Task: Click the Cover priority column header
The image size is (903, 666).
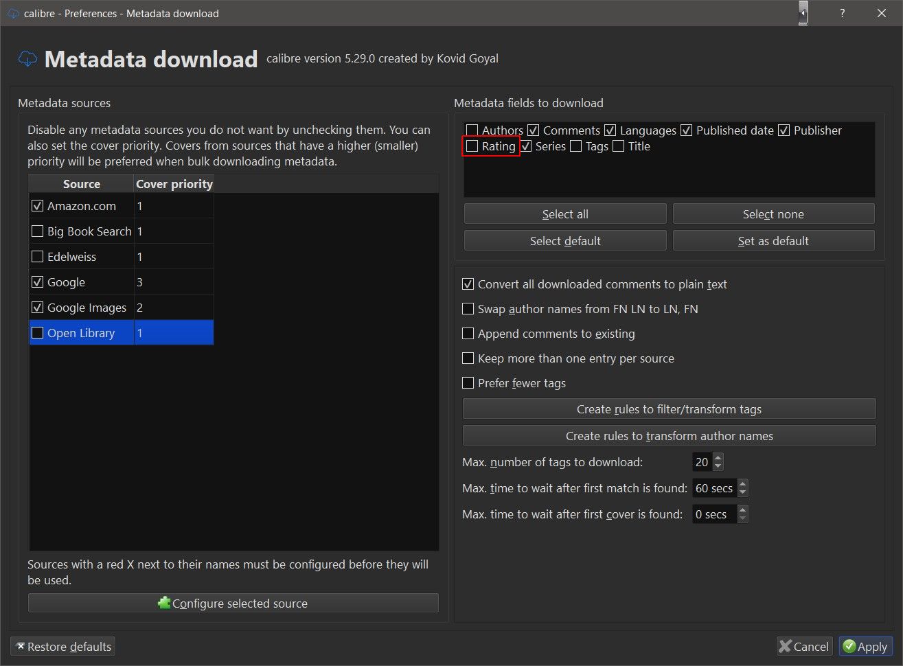Action: pos(174,184)
